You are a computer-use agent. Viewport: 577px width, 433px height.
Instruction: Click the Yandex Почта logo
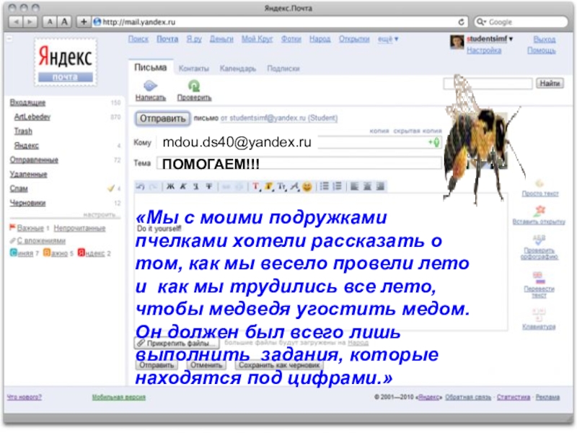coord(66,62)
